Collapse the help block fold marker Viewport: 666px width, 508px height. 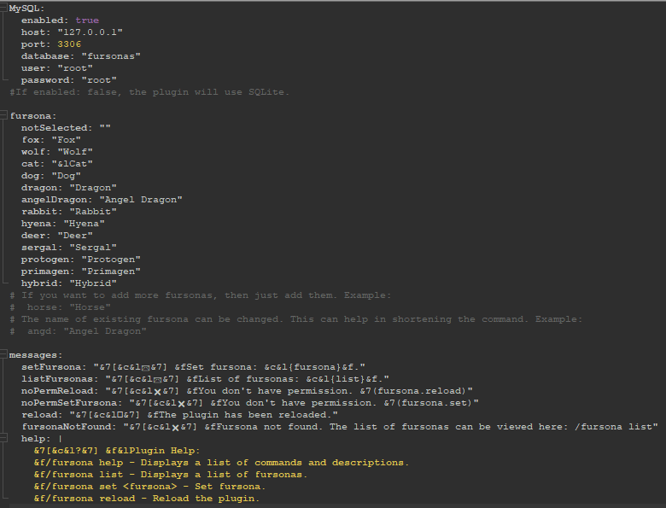5,438
